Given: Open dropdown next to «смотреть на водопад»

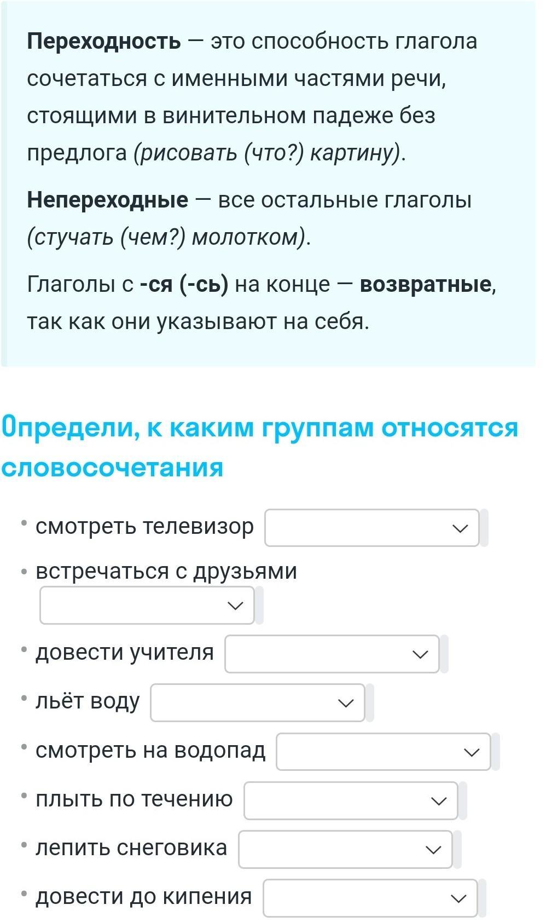Looking at the screenshot, I should coord(384,752).
